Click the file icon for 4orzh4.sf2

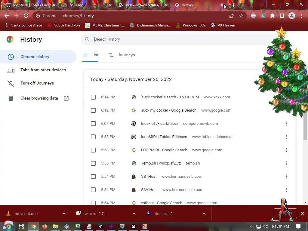click(149, 213)
